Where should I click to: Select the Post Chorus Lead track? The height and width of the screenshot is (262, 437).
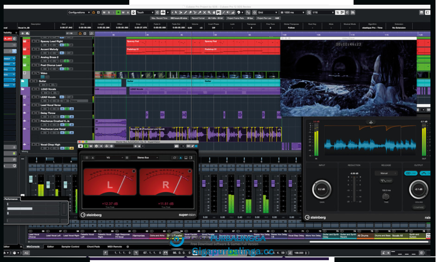coord(51,65)
